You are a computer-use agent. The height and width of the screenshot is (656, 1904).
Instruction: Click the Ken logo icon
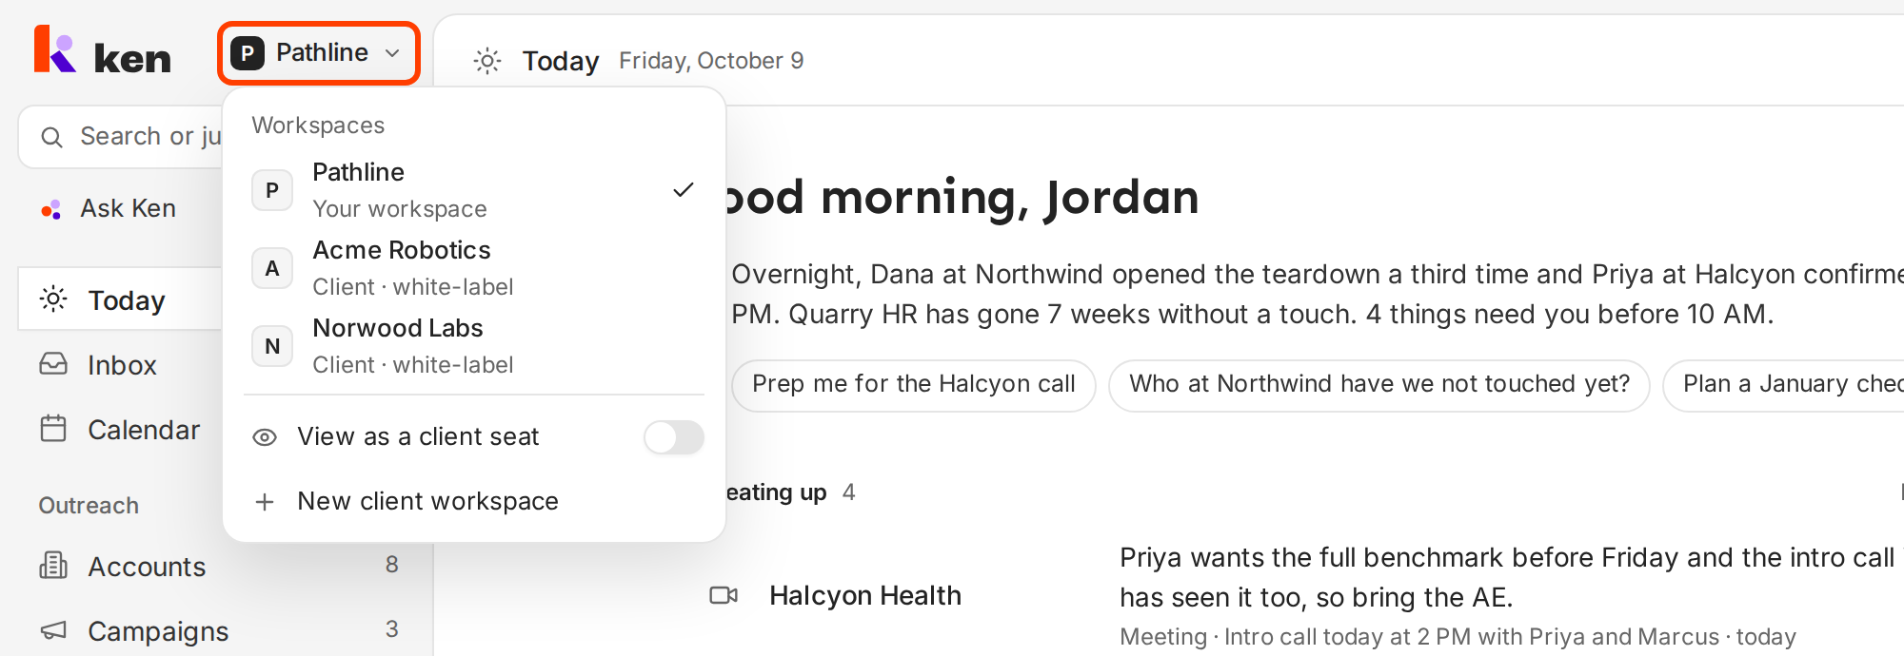(54, 48)
